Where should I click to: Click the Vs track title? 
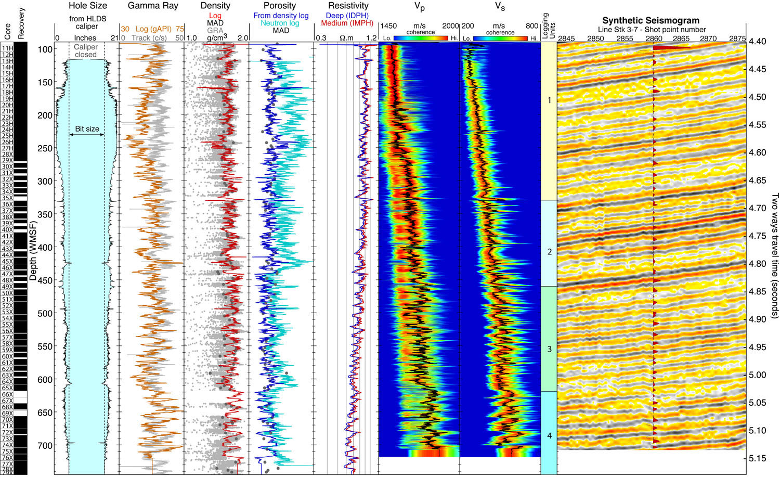[500, 7]
